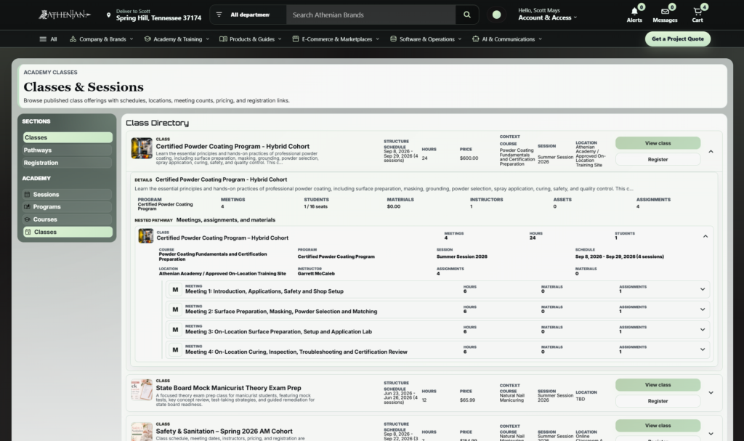The width and height of the screenshot is (744, 441).
Task: Click nested Hybrid Cohort class thumbnail
Action: click(x=145, y=235)
